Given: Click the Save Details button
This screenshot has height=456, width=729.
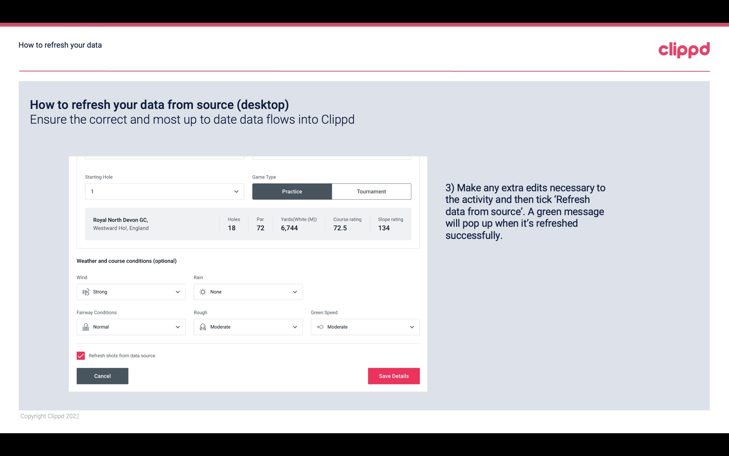Looking at the screenshot, I should (394, 376).
